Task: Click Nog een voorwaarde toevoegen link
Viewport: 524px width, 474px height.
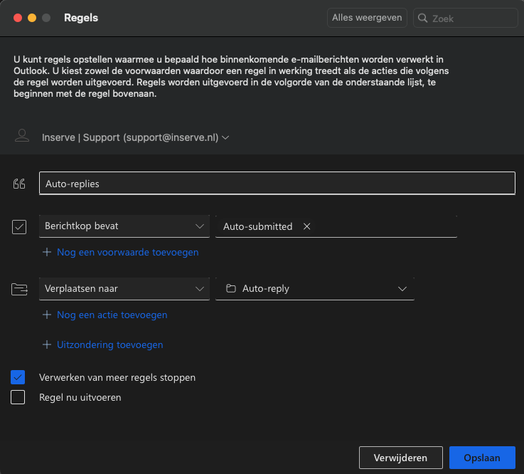Action: tap(128, 252)
